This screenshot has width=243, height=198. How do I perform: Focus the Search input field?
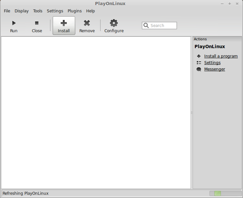159,25
